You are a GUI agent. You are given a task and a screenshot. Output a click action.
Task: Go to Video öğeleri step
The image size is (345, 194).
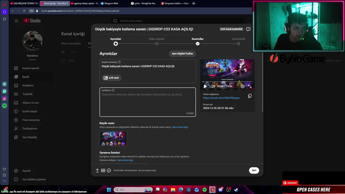[157, 41]
